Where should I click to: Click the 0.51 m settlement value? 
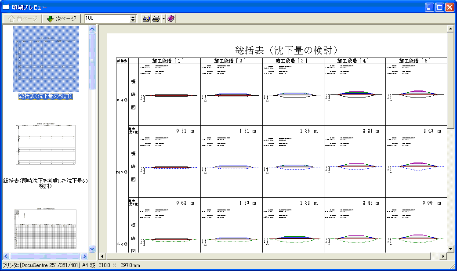point(185,131)
